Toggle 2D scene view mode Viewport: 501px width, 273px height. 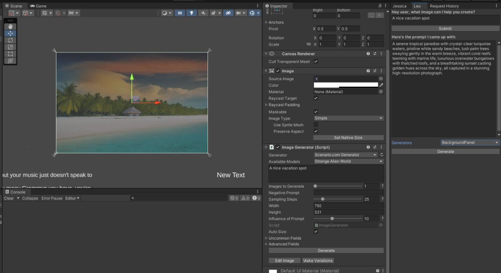(x=180, y=13)
